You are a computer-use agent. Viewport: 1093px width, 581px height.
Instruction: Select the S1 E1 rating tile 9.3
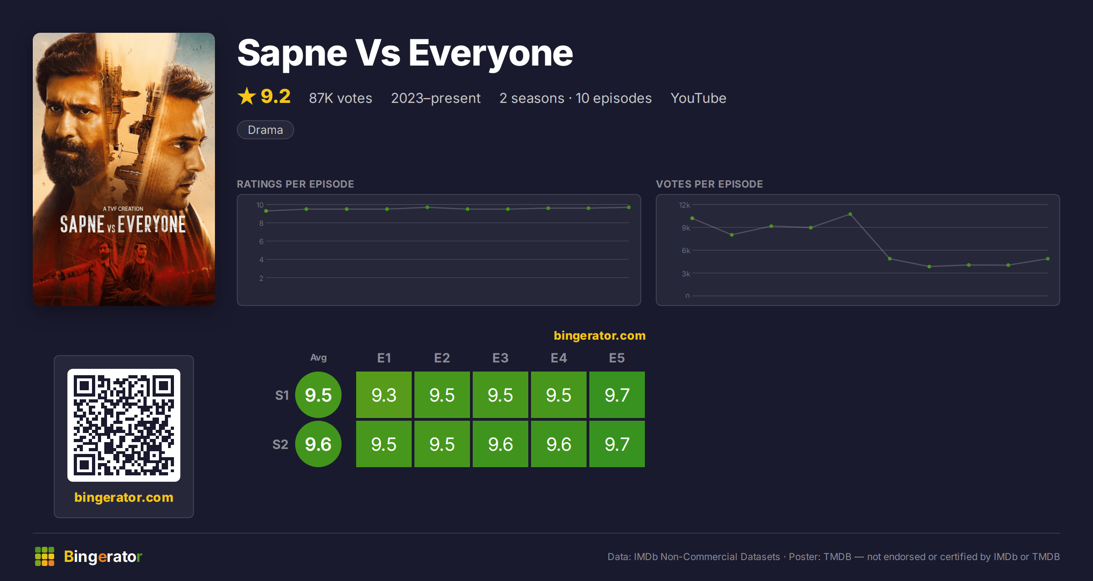tap(384, 395)
